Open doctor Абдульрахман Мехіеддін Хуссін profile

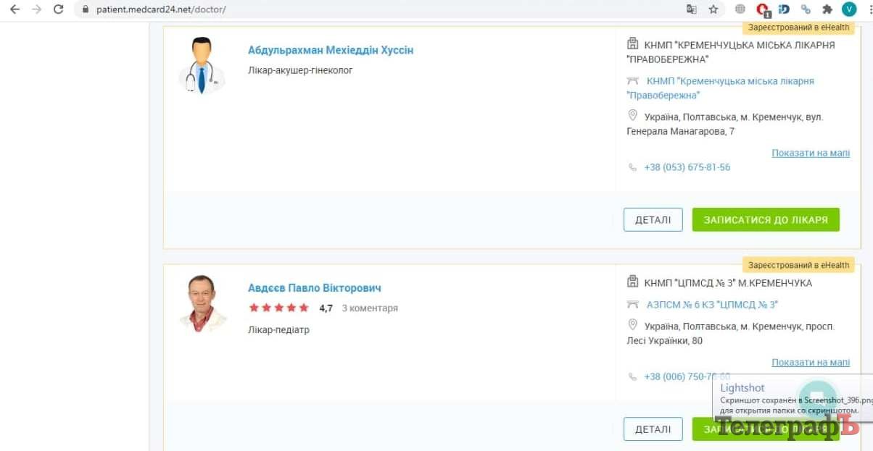(331, 50)
